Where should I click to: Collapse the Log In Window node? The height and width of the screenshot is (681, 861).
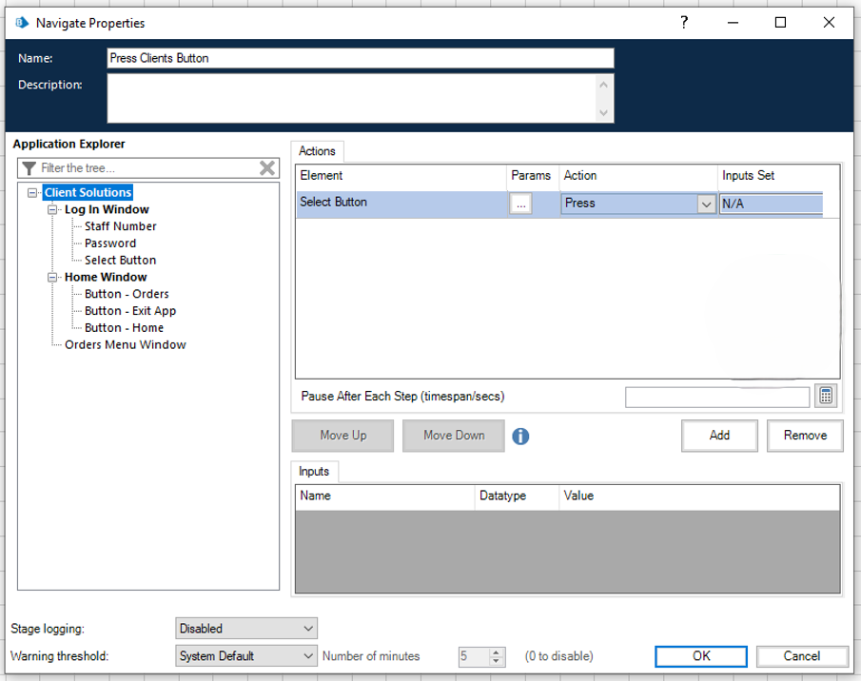(54, 210)
